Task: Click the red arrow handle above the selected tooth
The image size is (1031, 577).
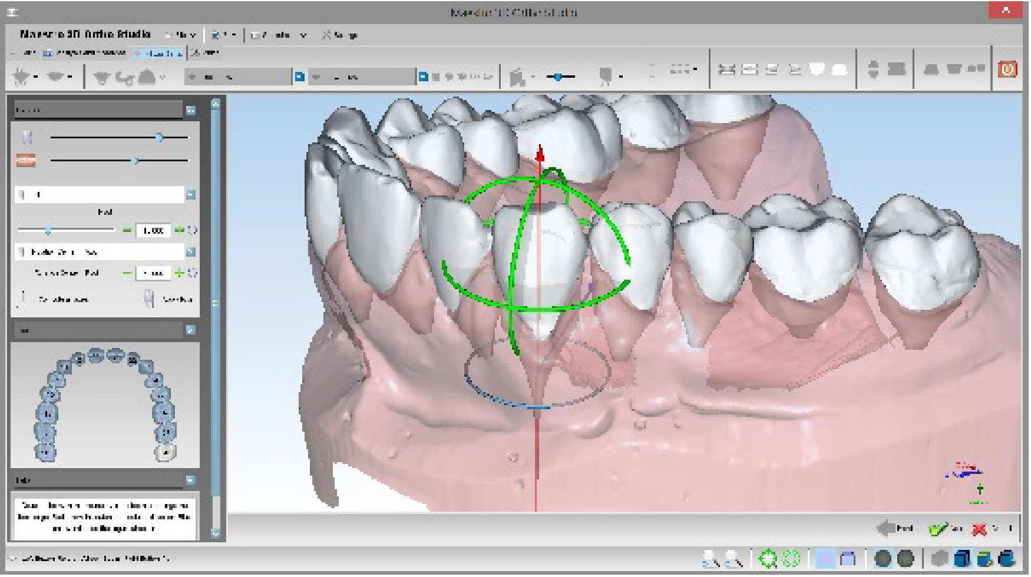Action: (540, 154)
